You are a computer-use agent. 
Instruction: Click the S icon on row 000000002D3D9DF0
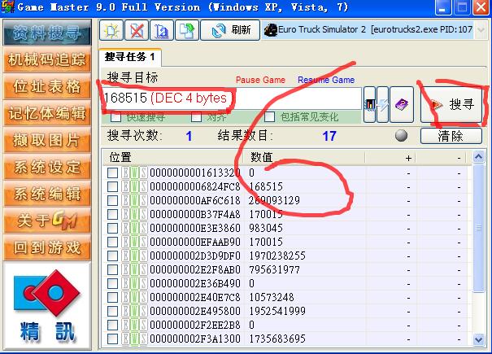pos(144,256)
